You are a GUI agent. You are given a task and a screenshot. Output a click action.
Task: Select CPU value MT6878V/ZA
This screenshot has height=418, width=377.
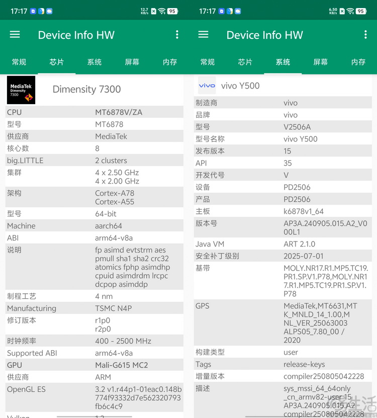coord(119,112)
